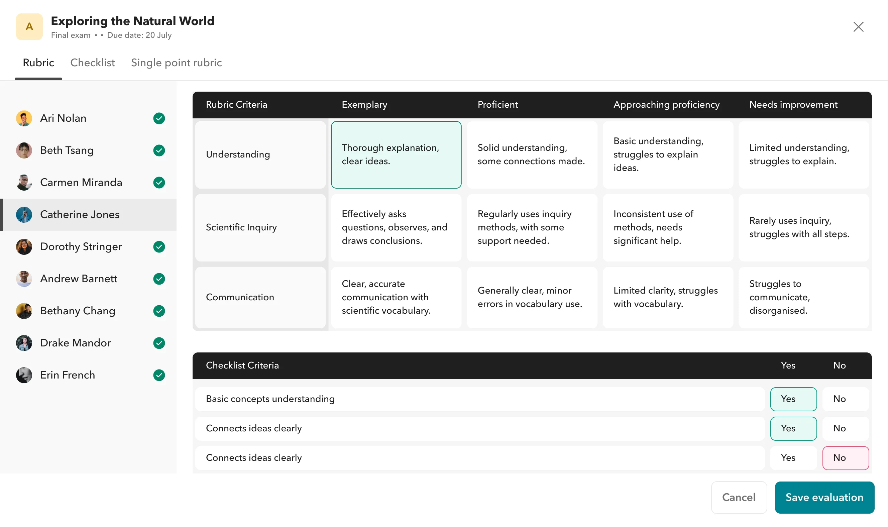Click Dorothy Stringer's avatar photo

[24, 247]
